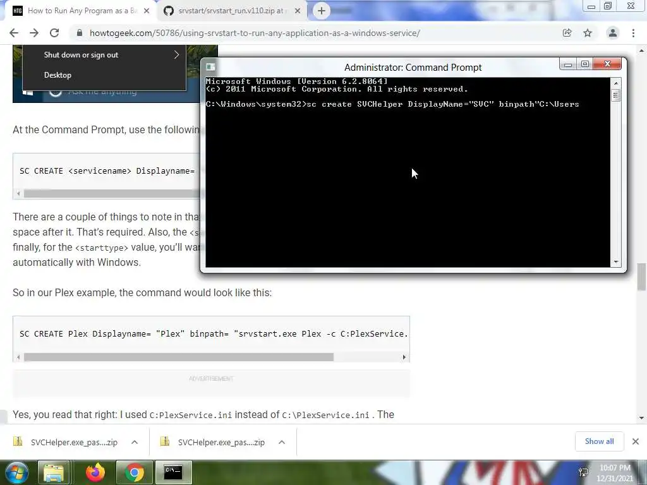This screenshot has height=485, width=647.
Task: Close the How to Run Any Program tab
Action: (147, 11)
